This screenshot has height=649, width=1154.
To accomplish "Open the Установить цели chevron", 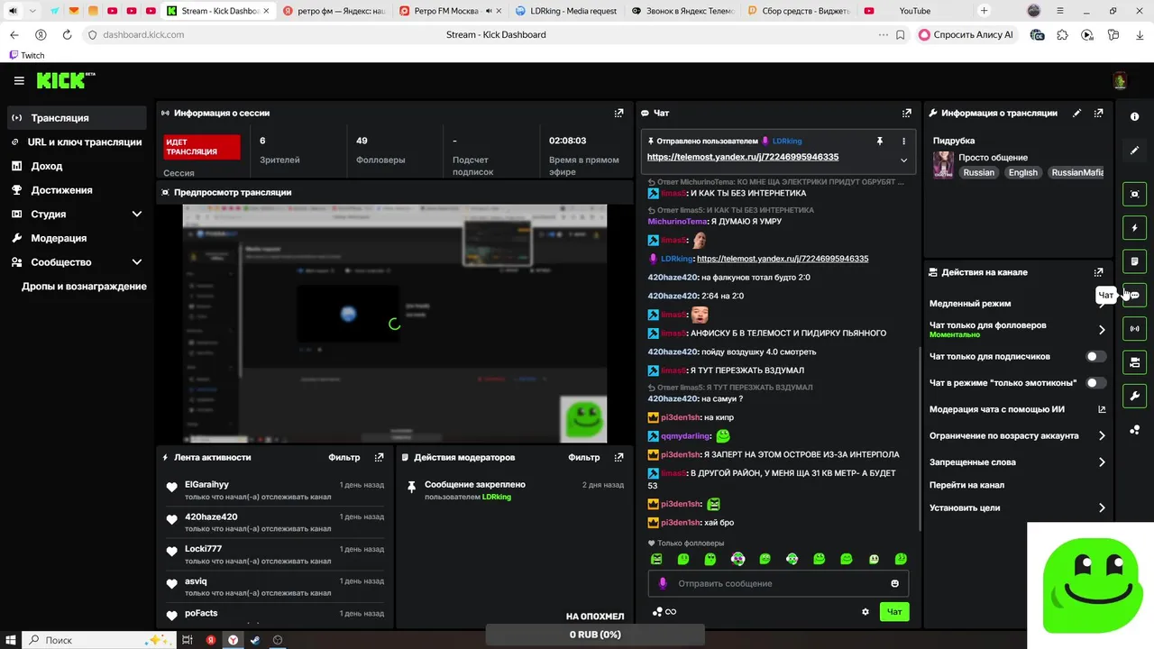I will coord(1102,508).
